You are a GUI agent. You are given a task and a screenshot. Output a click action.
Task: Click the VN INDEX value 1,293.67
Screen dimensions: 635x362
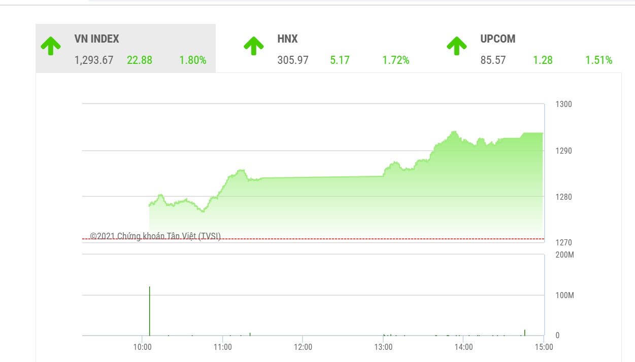pyautogui.click(x=94, y=60)
